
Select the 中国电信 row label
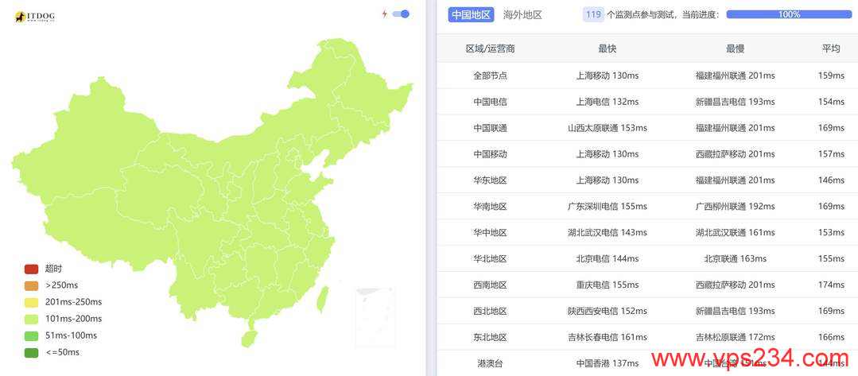[491, 102]
